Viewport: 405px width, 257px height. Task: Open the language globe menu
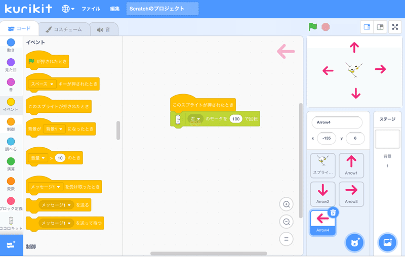(x=68, y=9)
